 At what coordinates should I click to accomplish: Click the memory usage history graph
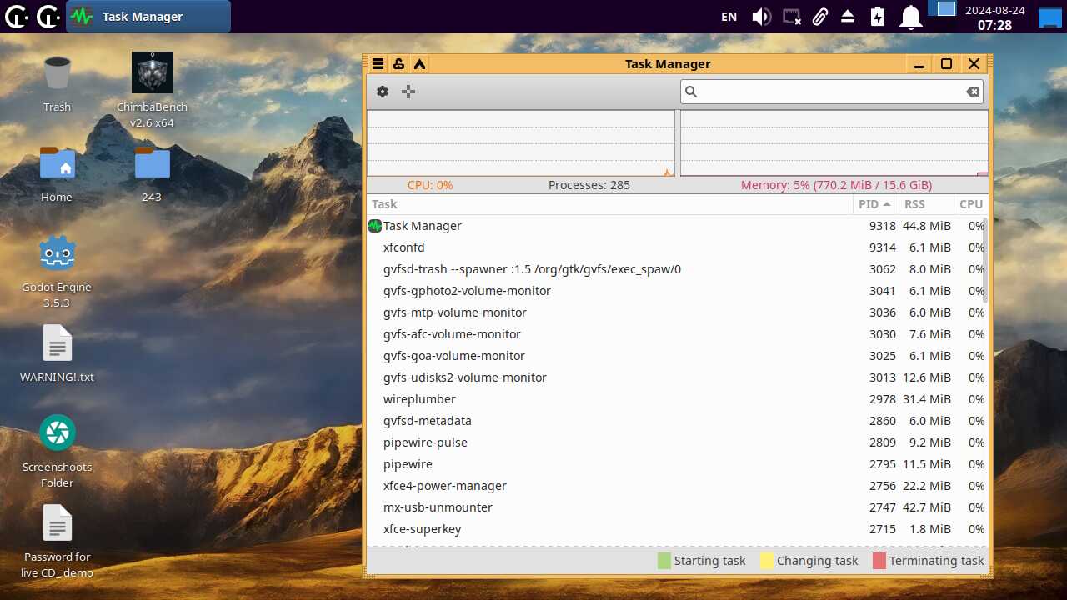click(834, 143)
